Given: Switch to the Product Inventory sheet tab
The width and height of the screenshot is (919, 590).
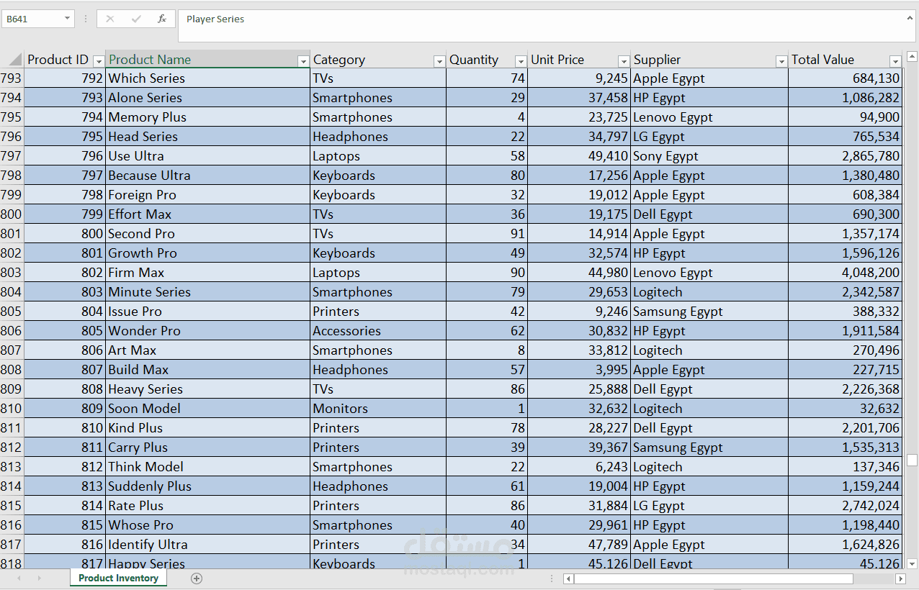Looking at the screenshot, I should point(118,578).
